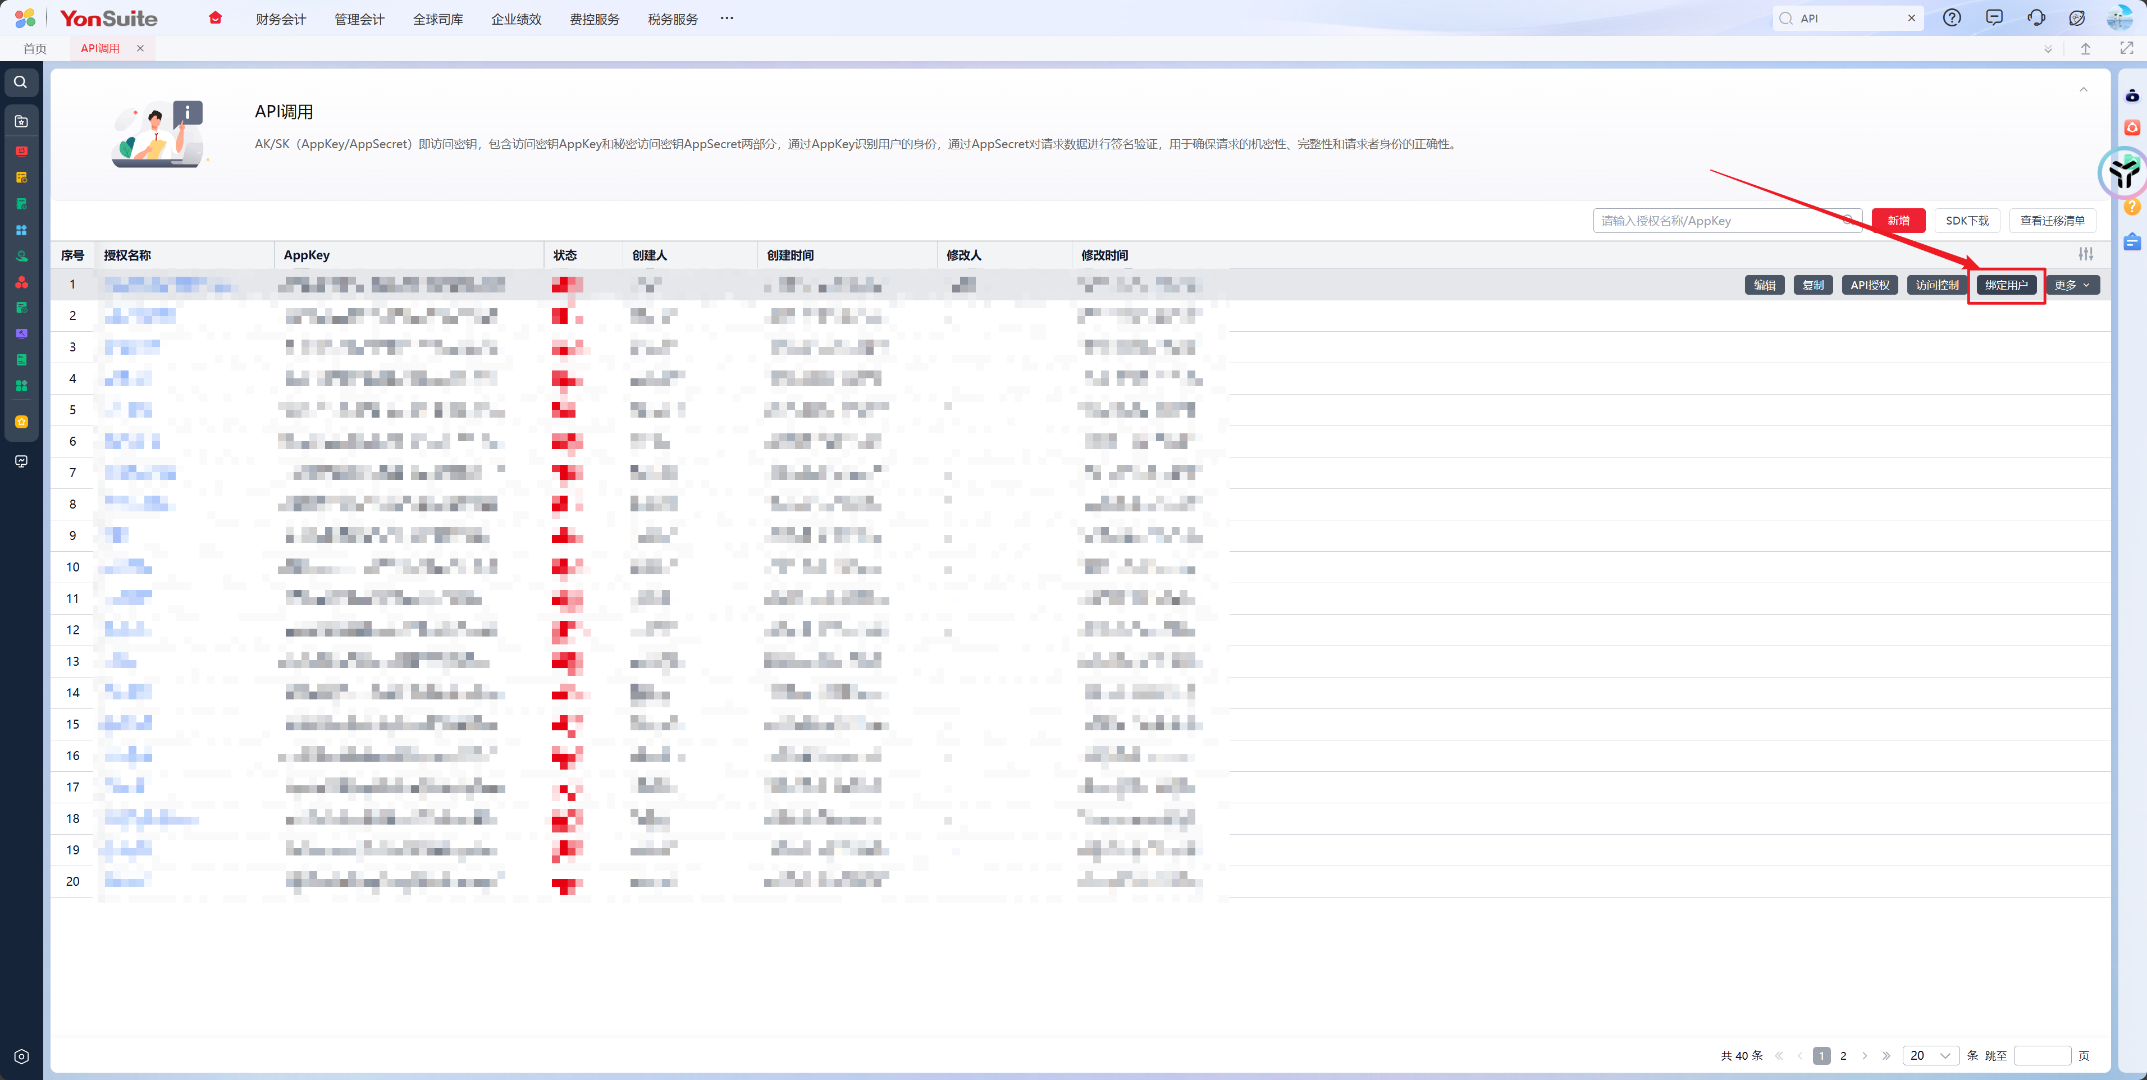Screen dimensions: 2147x1080
Task: Open the message chat bubble icon
Action: click(x=1994, y=17)
